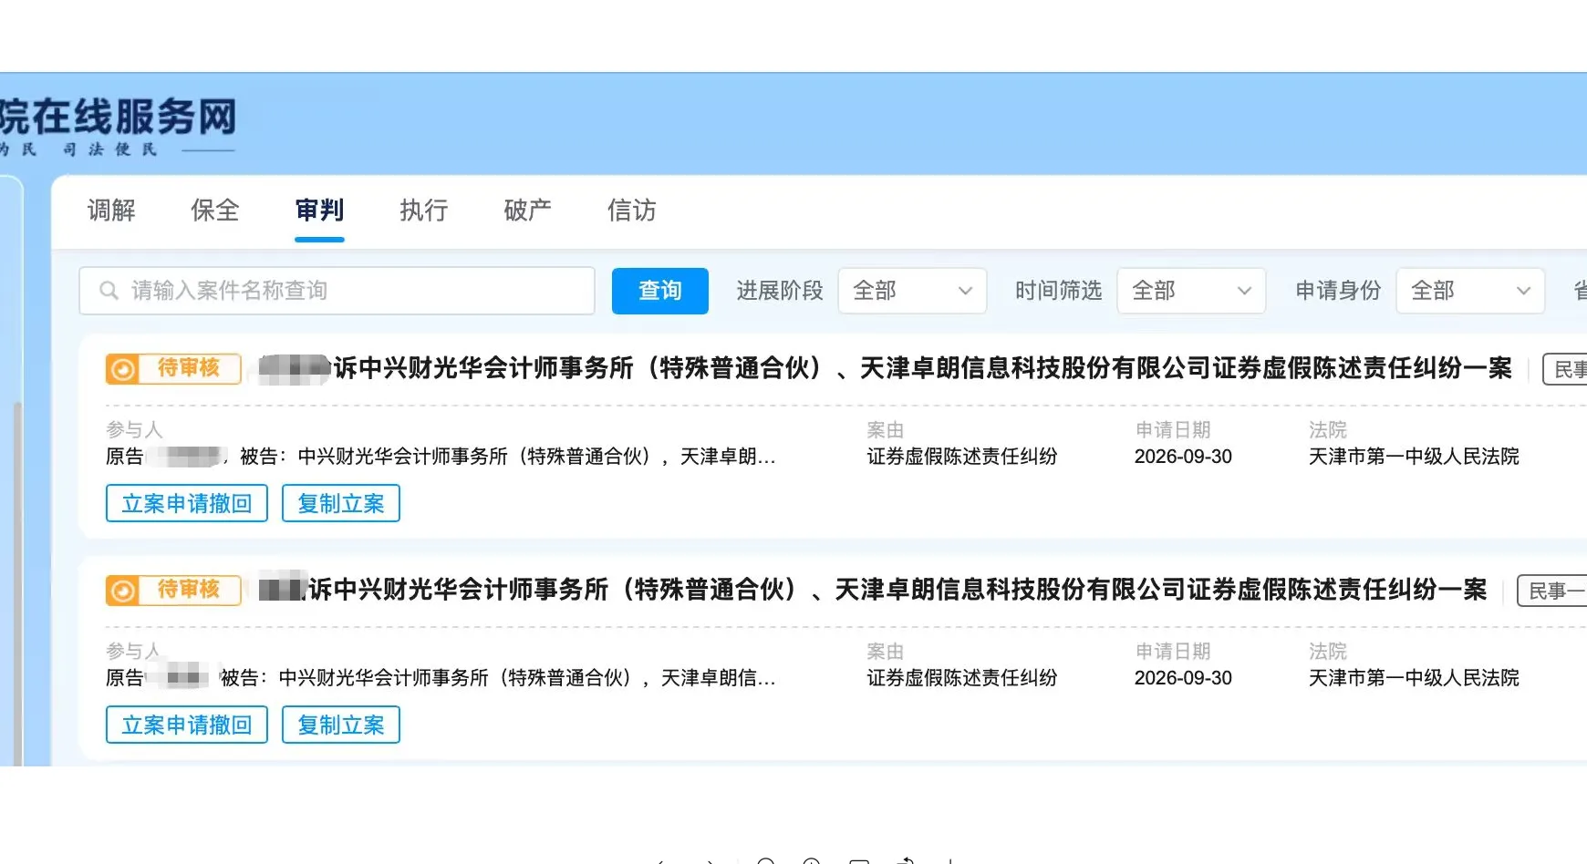The image size is (1587, 864).
Task: Open the 破产 tab
Action: pyautogui.click(x=527, y=211)
